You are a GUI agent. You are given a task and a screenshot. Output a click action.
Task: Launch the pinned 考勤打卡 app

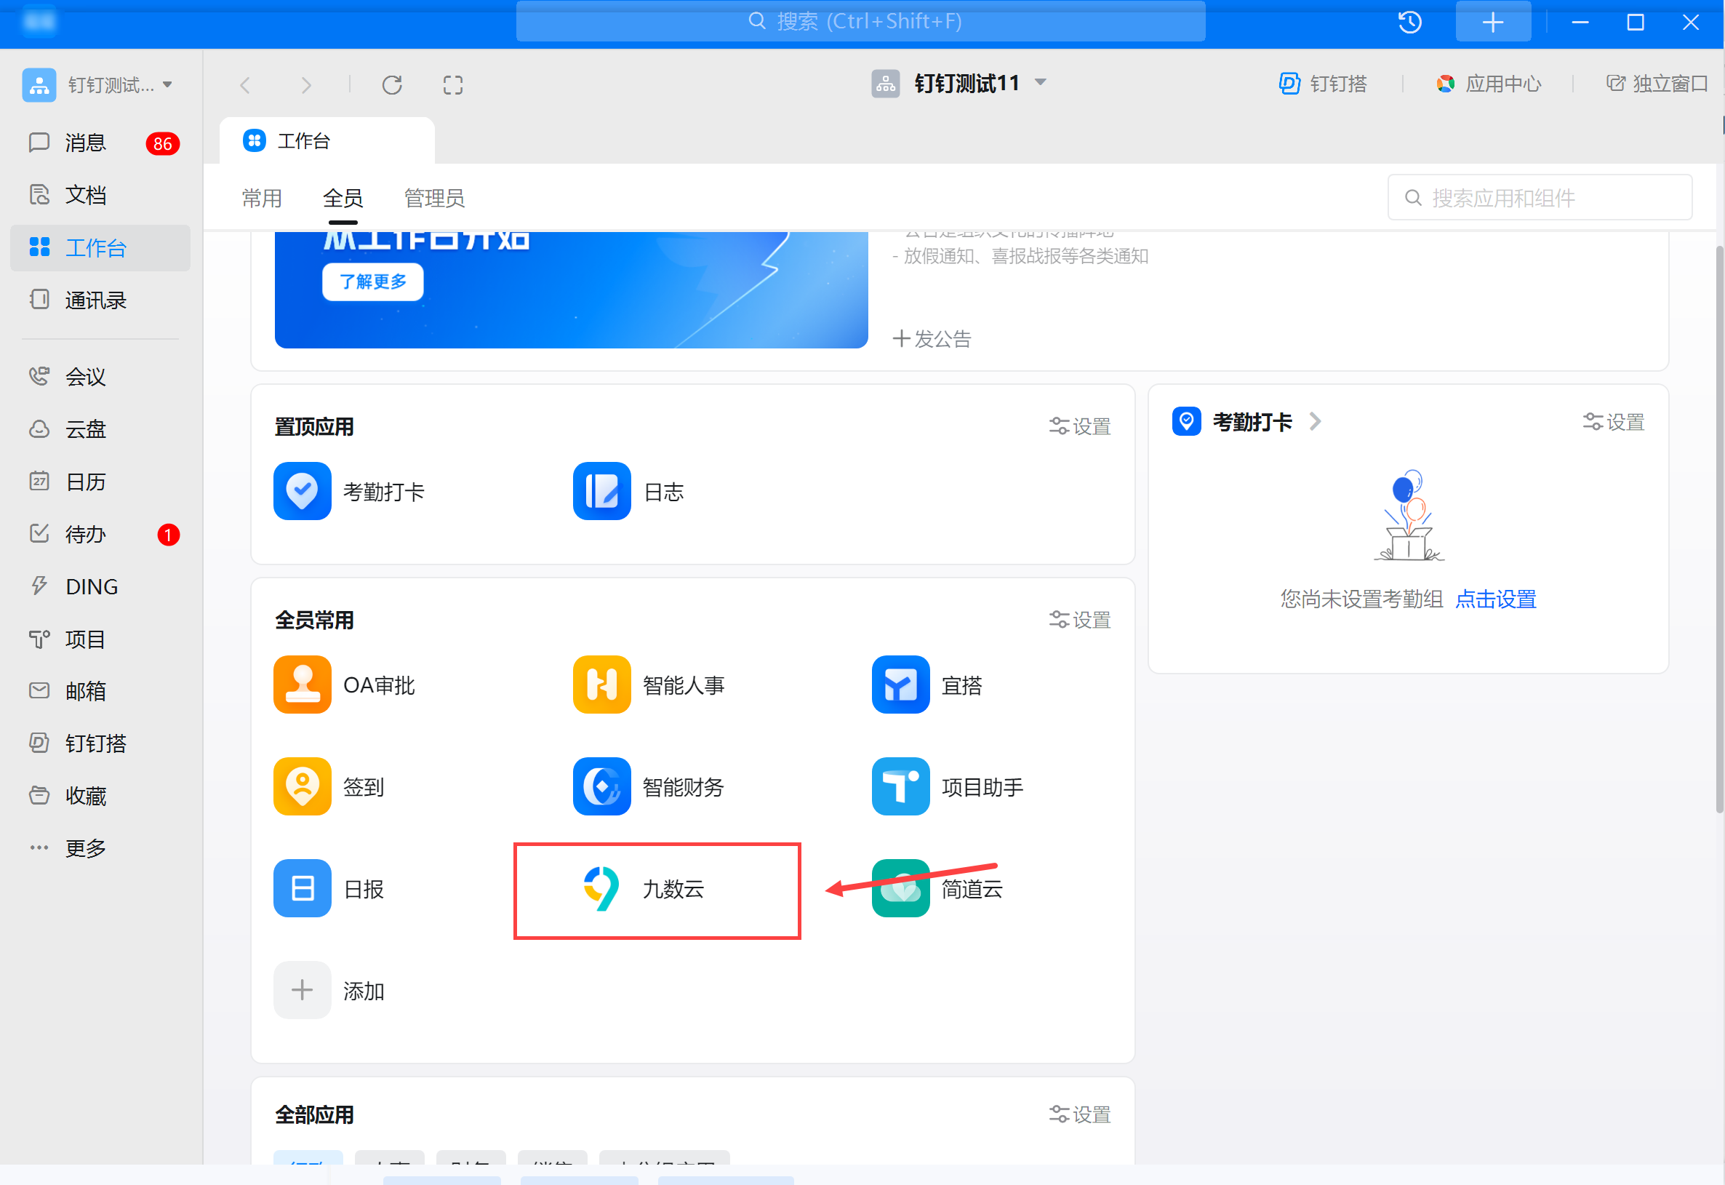click(x=349, y=492)
